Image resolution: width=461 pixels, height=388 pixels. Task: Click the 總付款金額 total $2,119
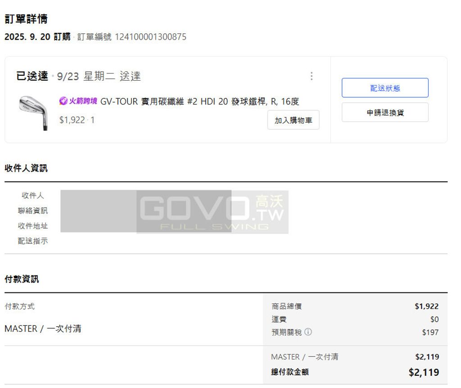pyautogui.click(x=425, y=372)
